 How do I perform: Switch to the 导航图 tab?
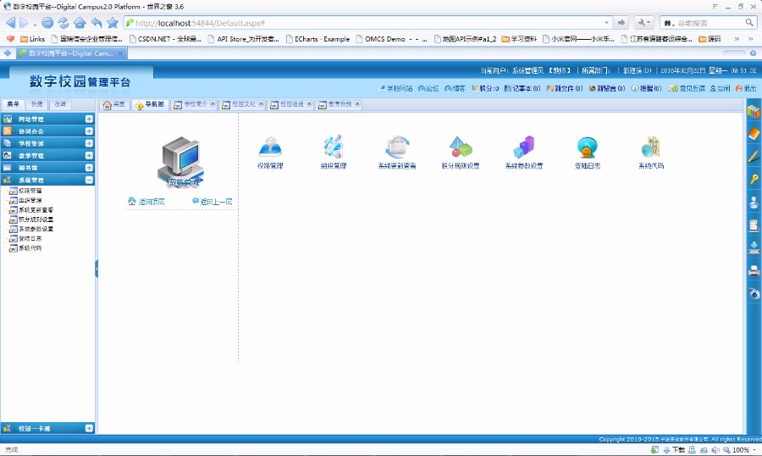pos(150,104)
